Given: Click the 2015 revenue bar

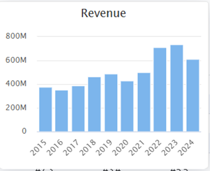Looking at the screenshot, I should 45,109.
